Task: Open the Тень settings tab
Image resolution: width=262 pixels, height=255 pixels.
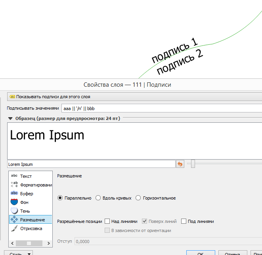Action: 31,211
